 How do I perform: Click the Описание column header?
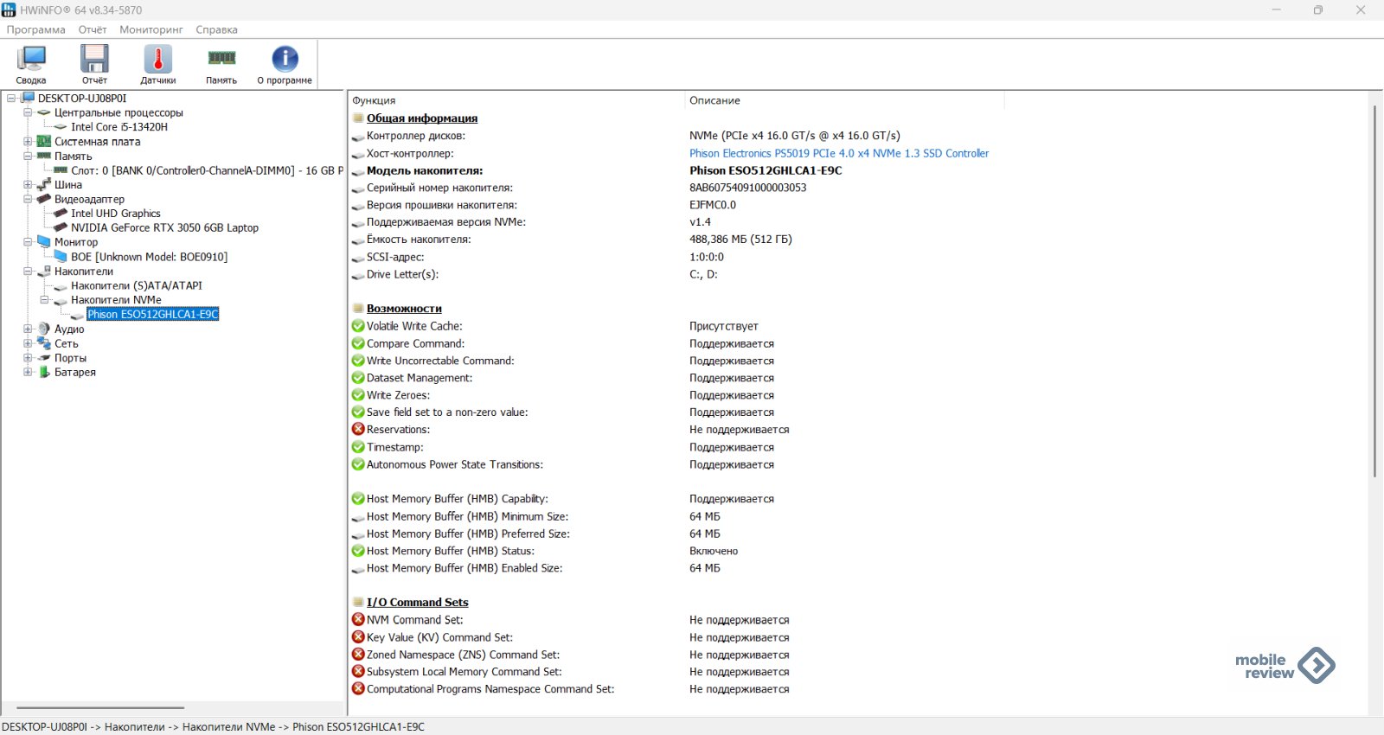pyautogui.click(x=714, y=100)
